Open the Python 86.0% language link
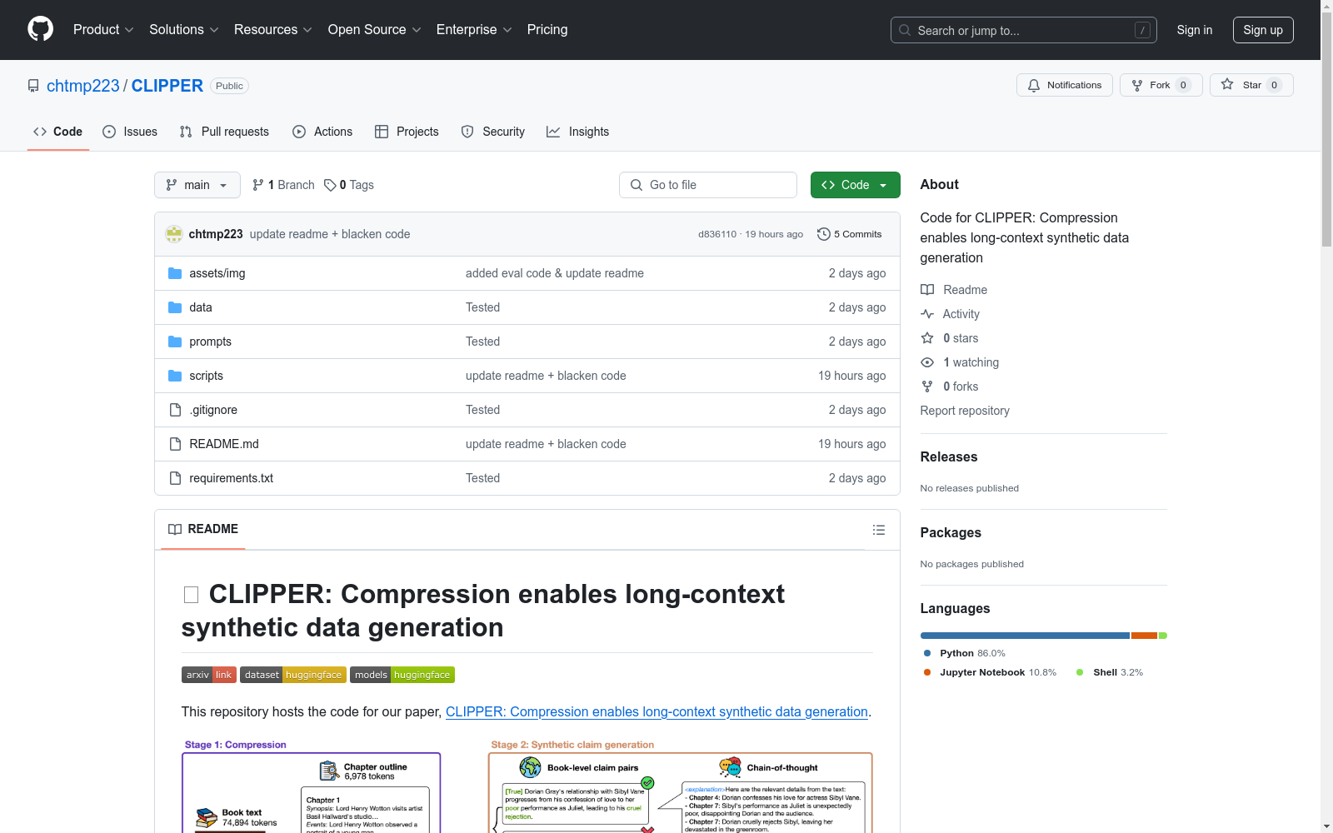Image resolution: width=1333 pixels, height=833 pixels. tap(965, 653)
